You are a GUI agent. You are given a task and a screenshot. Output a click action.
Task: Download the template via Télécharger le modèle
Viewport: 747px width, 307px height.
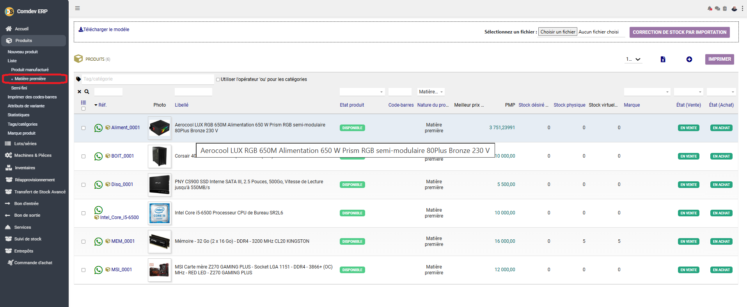104,30
